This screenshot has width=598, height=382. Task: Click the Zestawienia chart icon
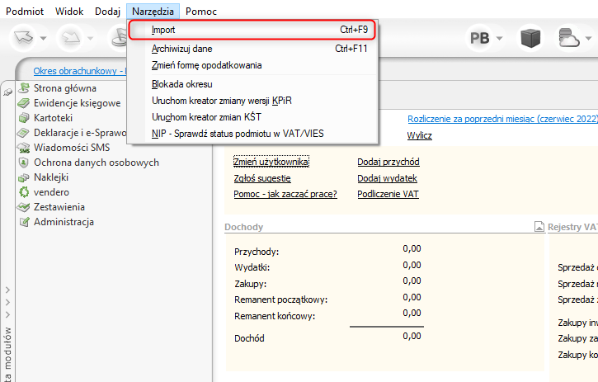tap(26, 207)
